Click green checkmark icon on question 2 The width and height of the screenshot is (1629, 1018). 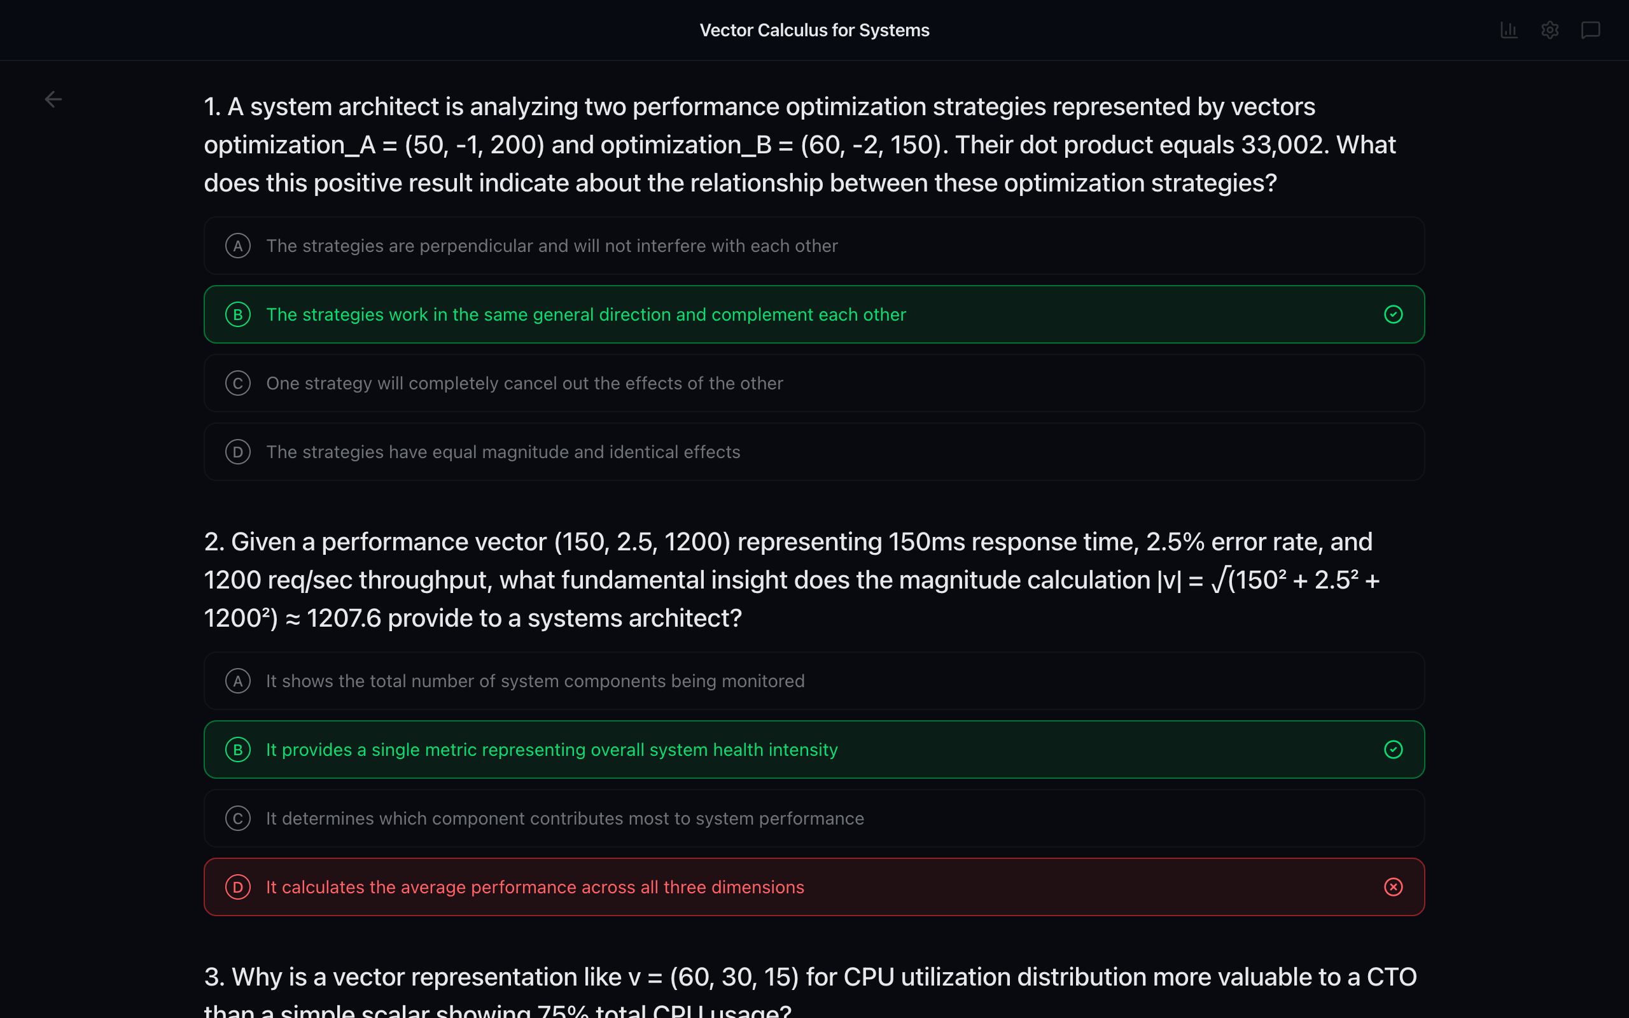coord(1393,750)
